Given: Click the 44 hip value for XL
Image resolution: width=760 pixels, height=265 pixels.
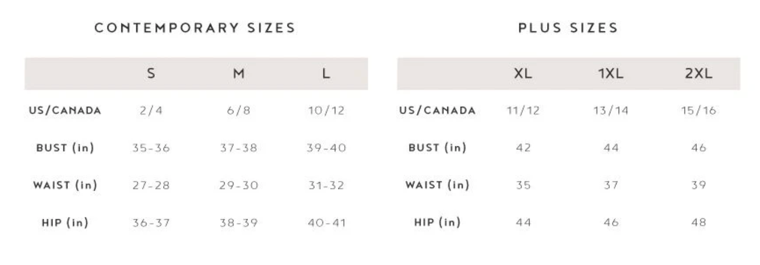Looking at the screenshot, I should 523,222.
